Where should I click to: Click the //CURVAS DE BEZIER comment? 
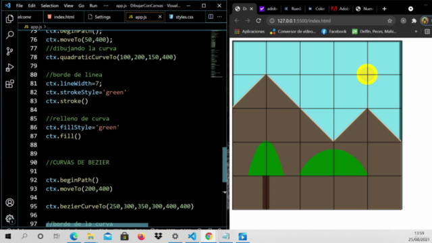pos(78,163)
